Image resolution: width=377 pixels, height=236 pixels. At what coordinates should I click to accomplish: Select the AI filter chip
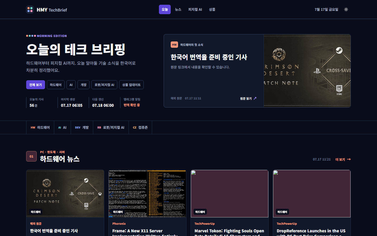71,85
